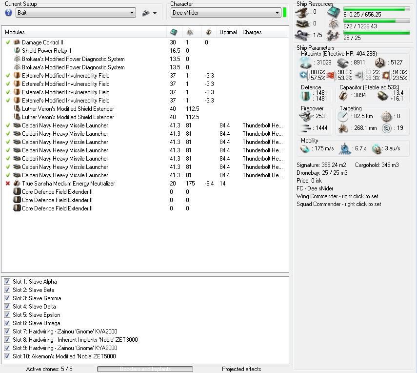Click the capacitor capacity icon showing 3894
The image size is (417, 373).
(343, 96)
